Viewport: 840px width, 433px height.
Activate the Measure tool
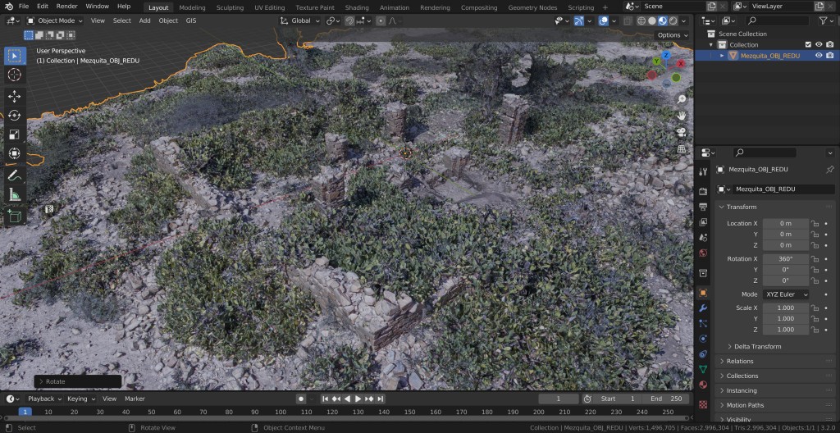tap(14, 194)
